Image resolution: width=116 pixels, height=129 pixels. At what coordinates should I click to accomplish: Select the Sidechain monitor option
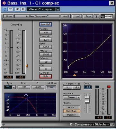72,111
